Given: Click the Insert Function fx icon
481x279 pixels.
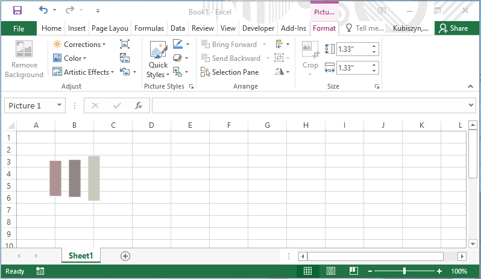Looking at the screenshot, I should click(138, 105).
